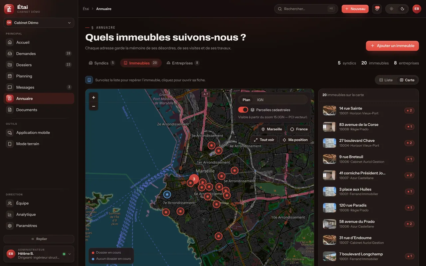The width and height of the screenshot is (426, 266).
Task: Open the Dossiers folder icon
Action: 10,65
